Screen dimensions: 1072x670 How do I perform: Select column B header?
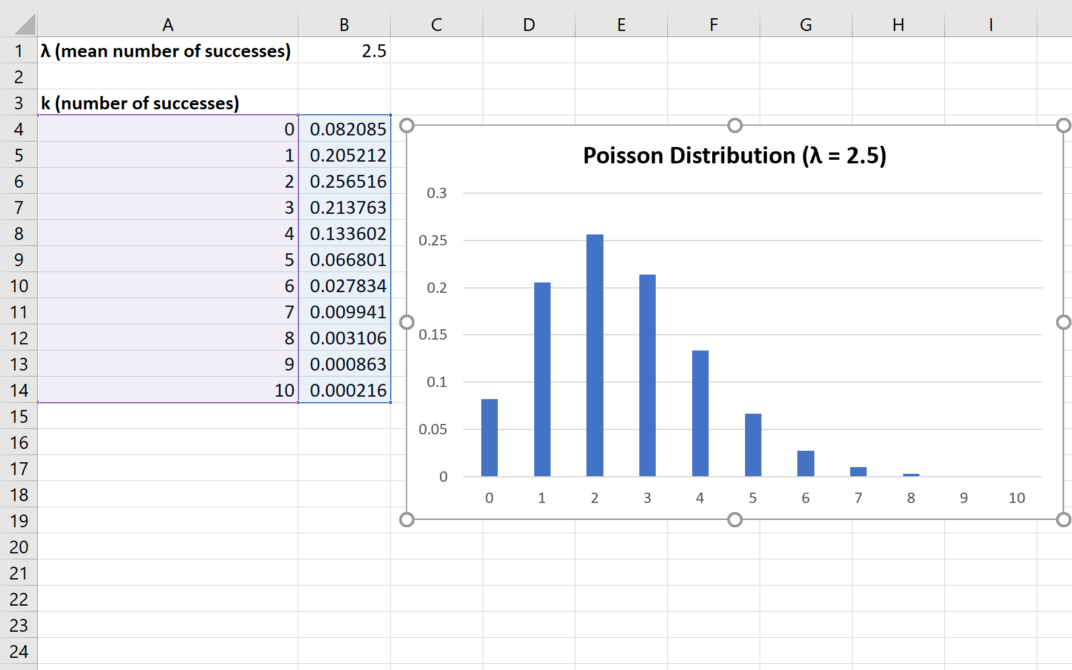pyautogui.click(x=344, y=25)
